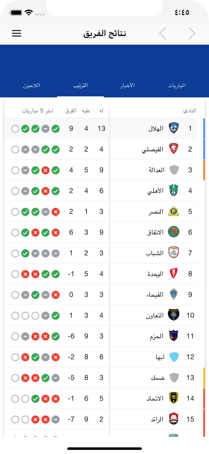Select the empty pending-match circle in Al Hilal's row
This screenshot has height=454, width=209.
point(15,128)
